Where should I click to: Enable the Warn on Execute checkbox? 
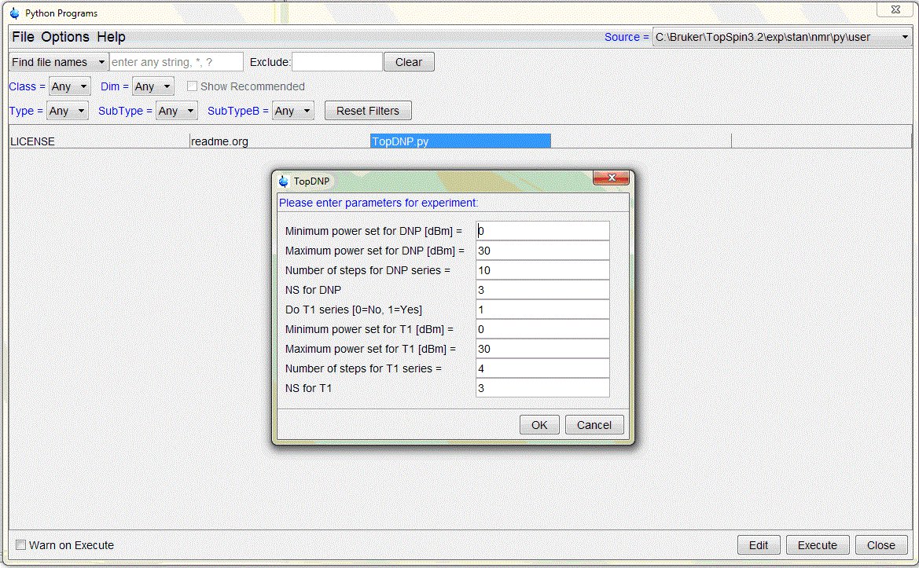21,545
